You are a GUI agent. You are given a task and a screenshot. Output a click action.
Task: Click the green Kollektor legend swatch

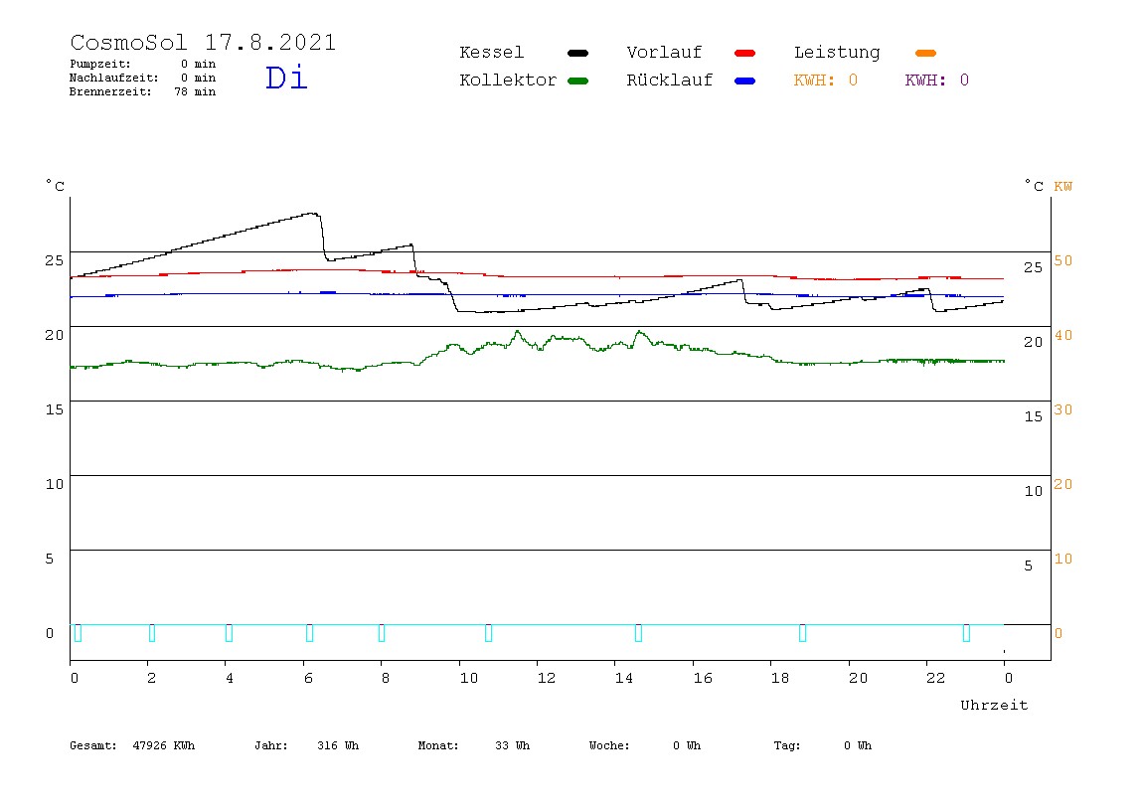[577, 81]
